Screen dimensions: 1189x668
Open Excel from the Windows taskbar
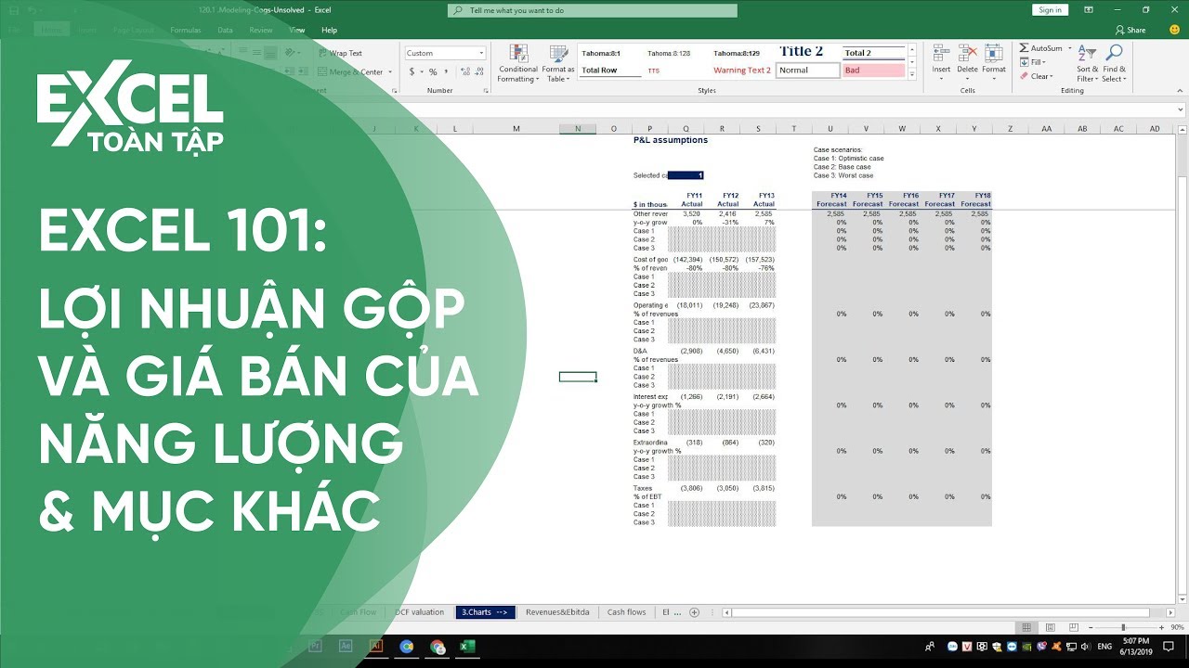(467, 647)
